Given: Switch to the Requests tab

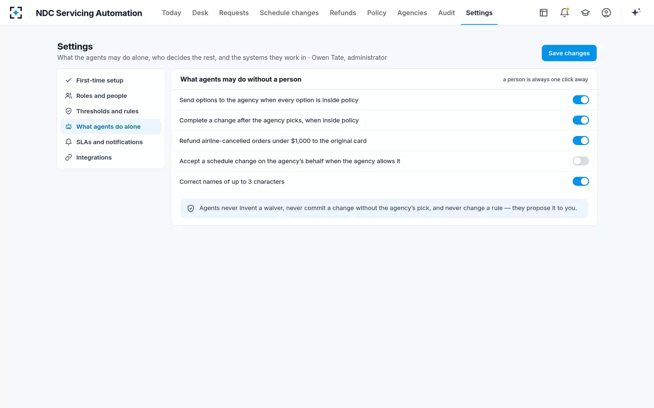Looking at the screenshot, I should click(234, 13).
